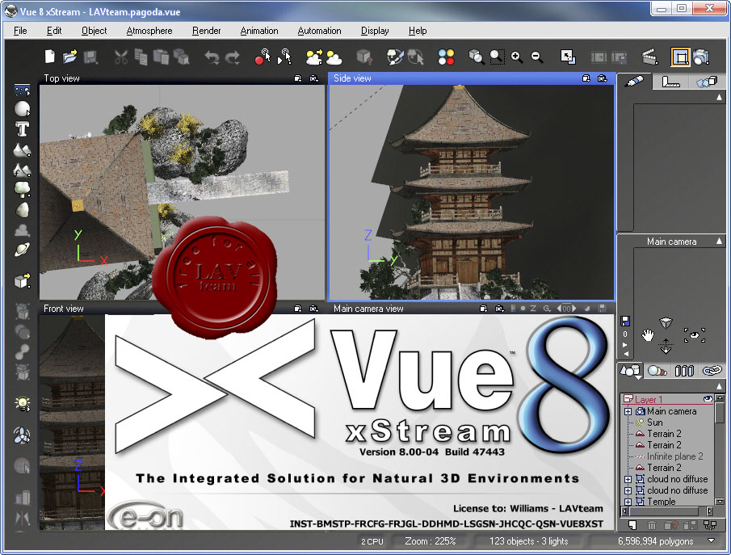Toggle maximize icon in Front view header

coord(298,309)
